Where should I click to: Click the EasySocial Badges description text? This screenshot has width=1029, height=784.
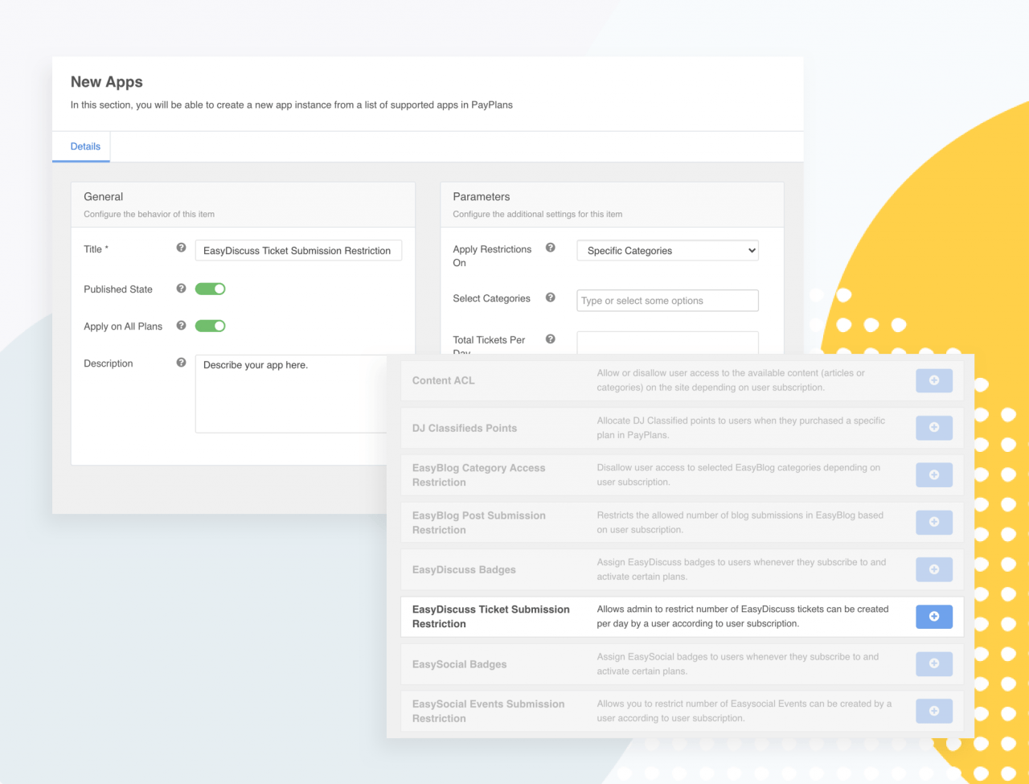click(737, 663)
